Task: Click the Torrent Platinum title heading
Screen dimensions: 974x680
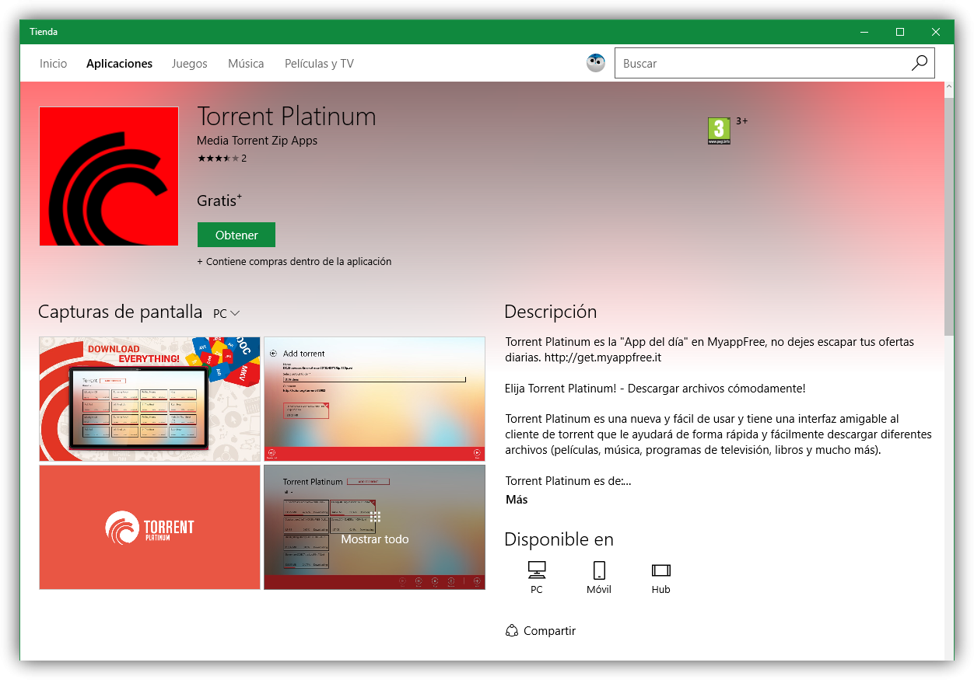Action: click(x=286, y=117)
